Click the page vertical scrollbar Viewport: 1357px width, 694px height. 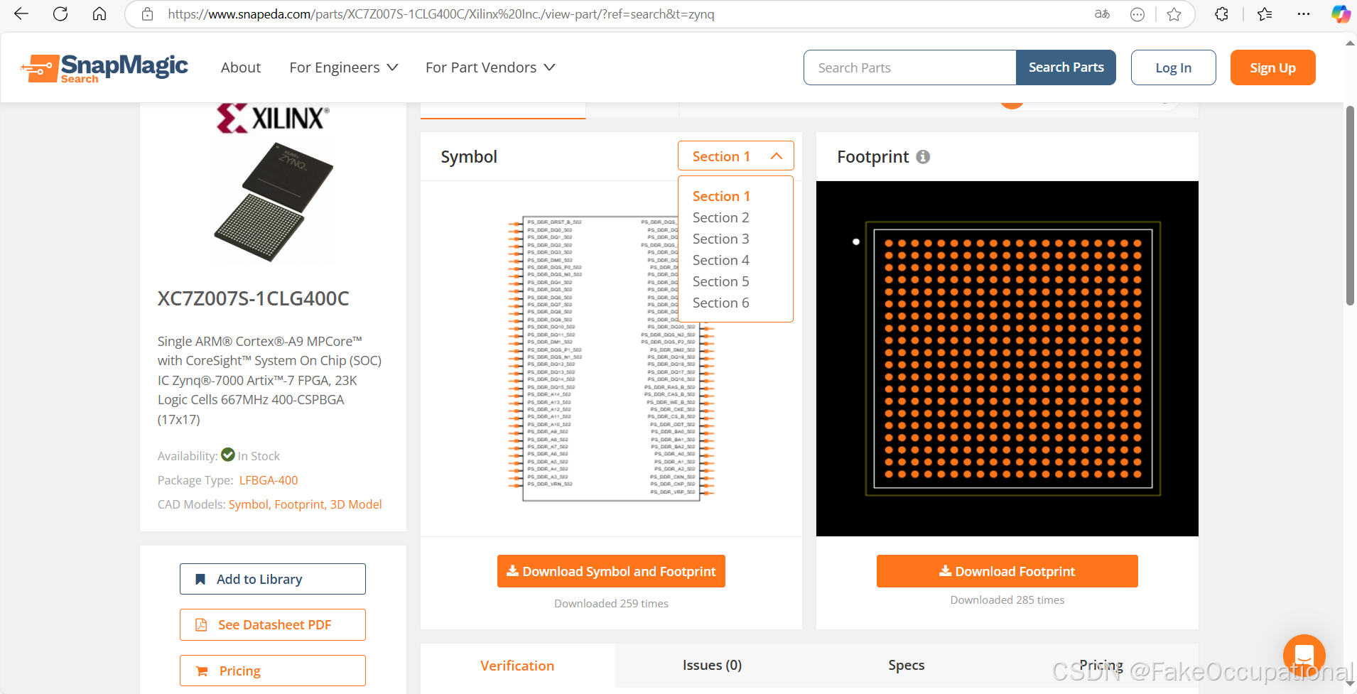[x=1350, y=206]
